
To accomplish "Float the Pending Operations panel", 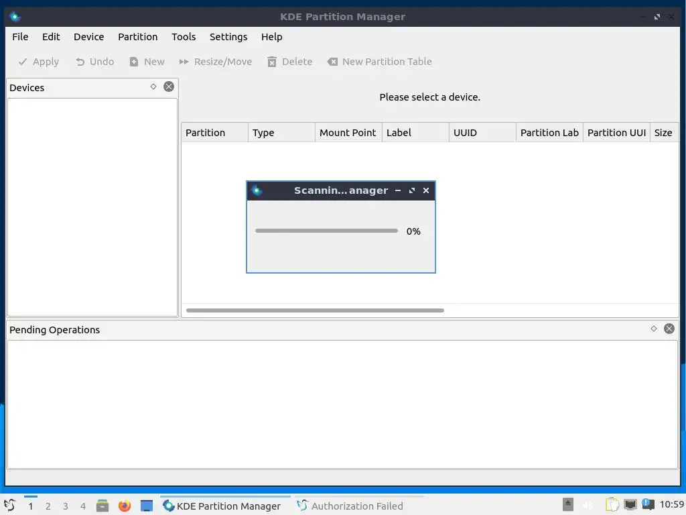I will click(x=654, y=329).
